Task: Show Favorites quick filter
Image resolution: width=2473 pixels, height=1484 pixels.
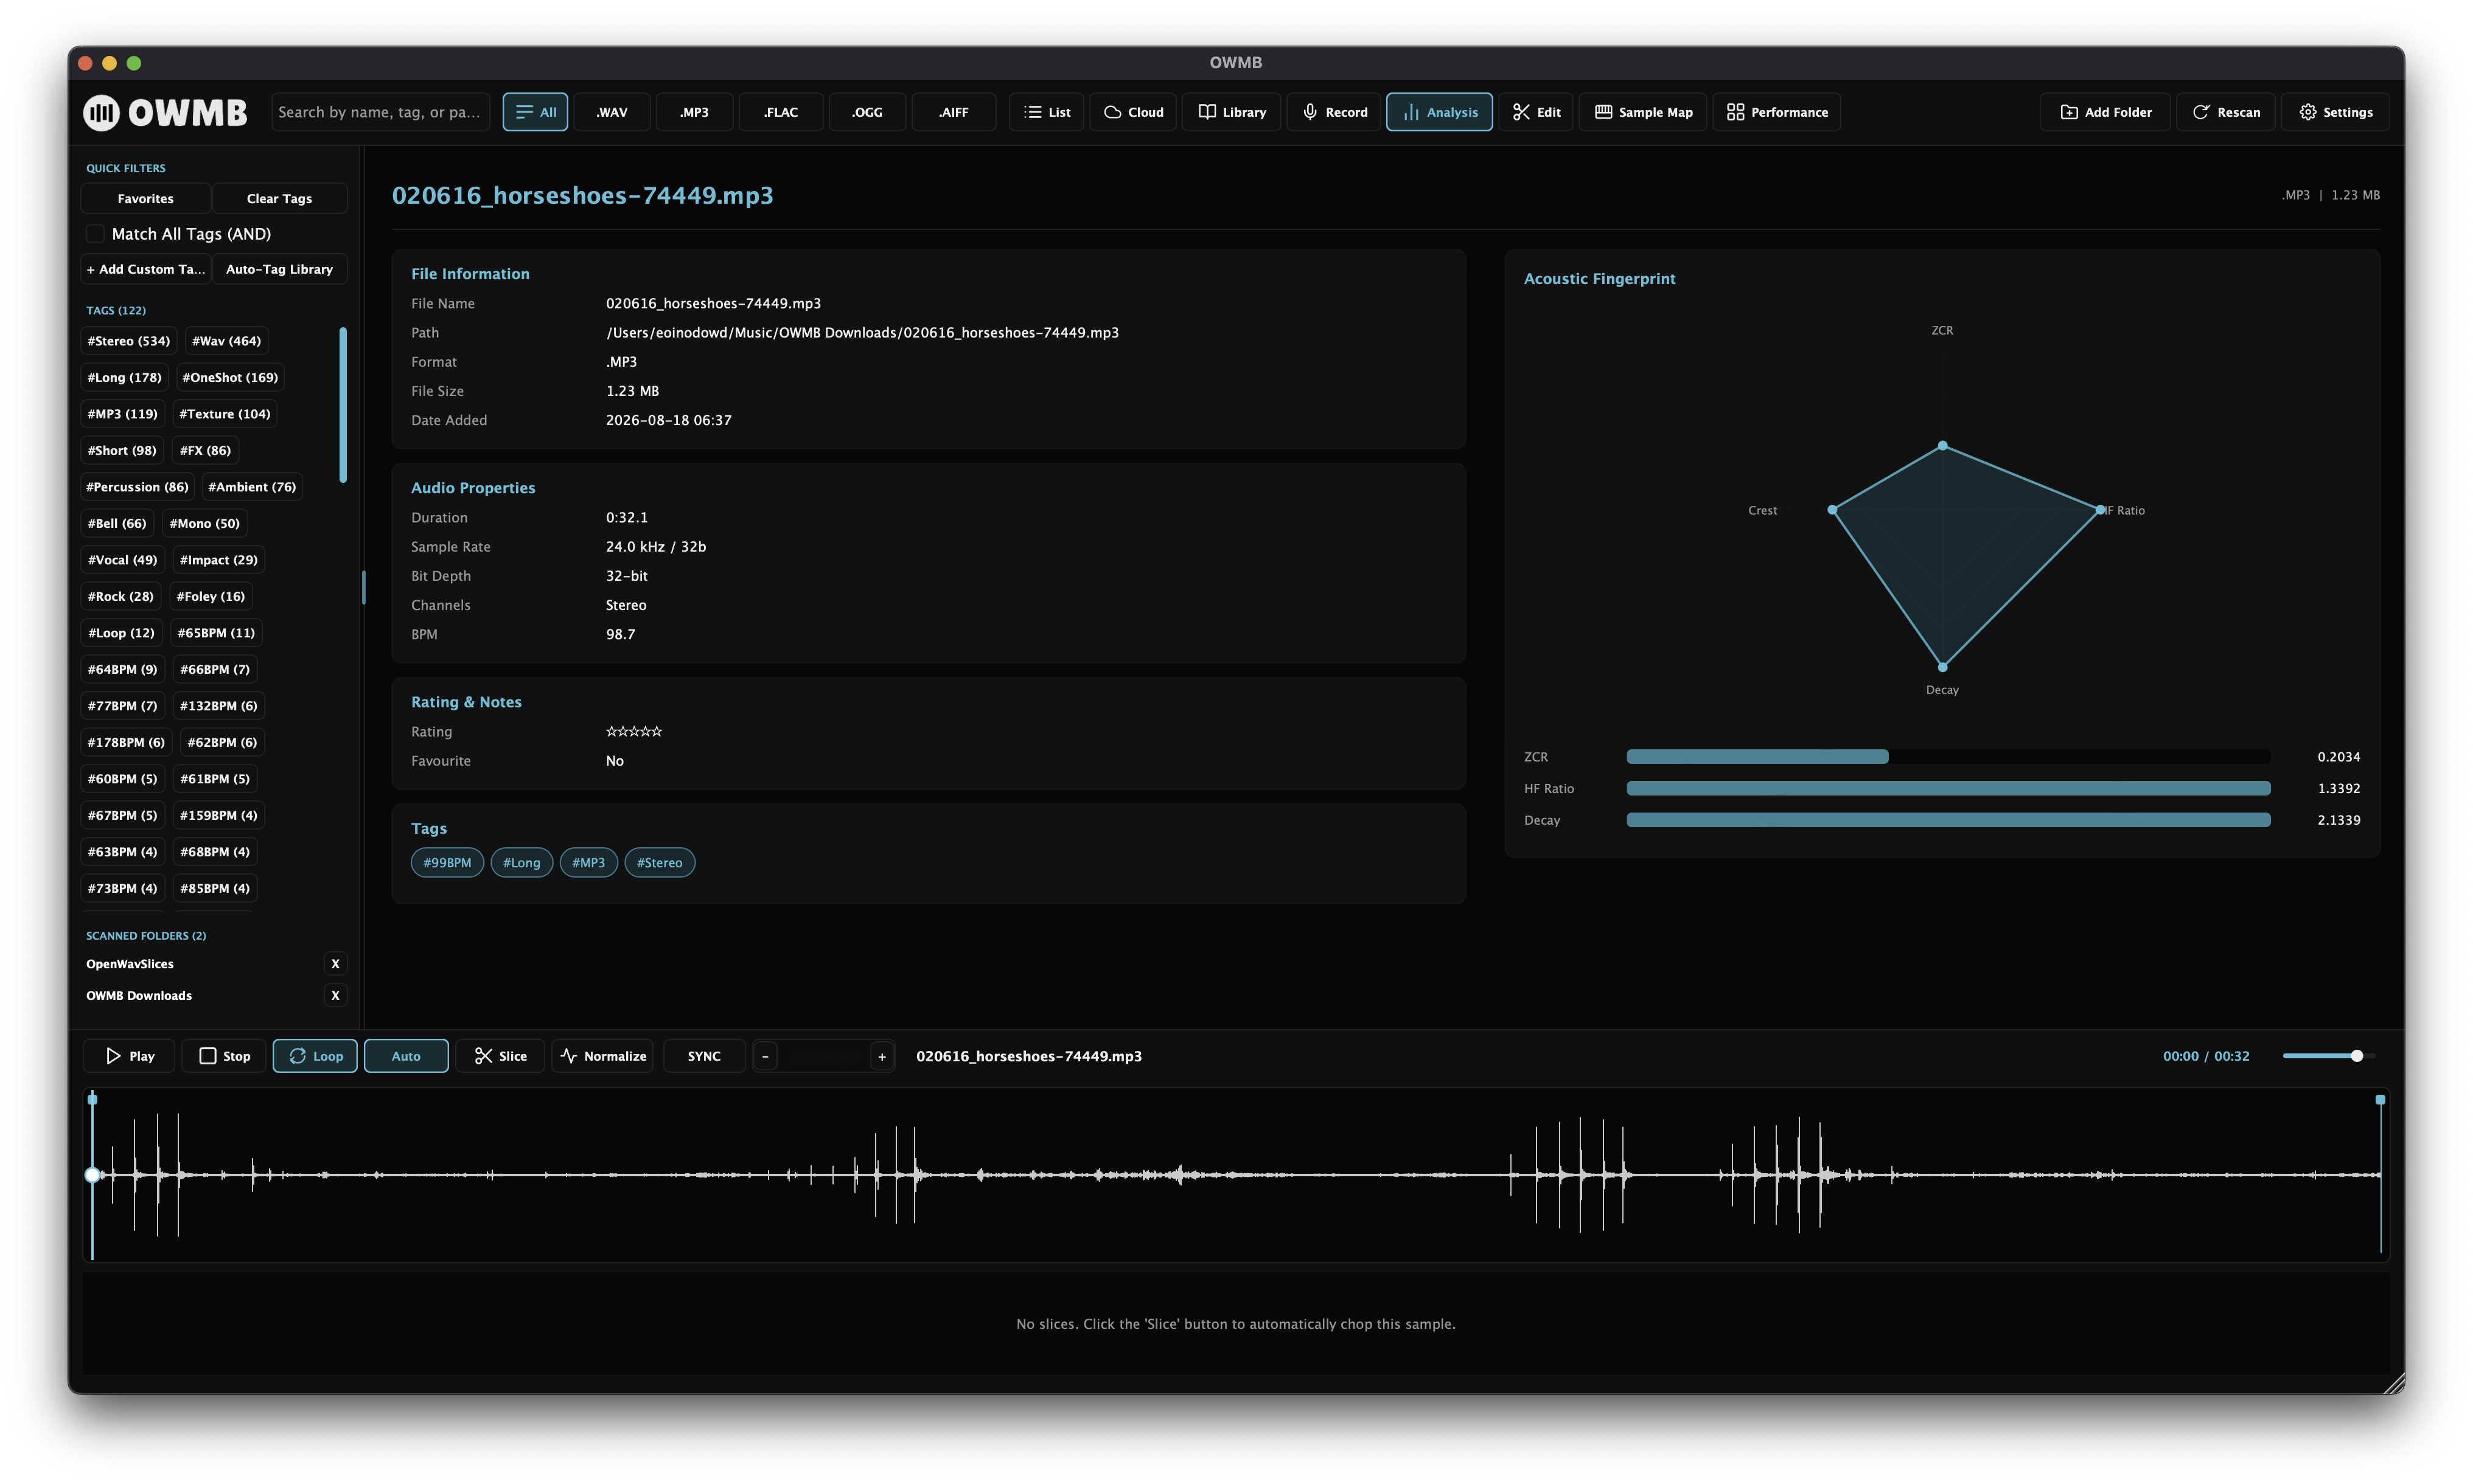Action: coord(145,198)
